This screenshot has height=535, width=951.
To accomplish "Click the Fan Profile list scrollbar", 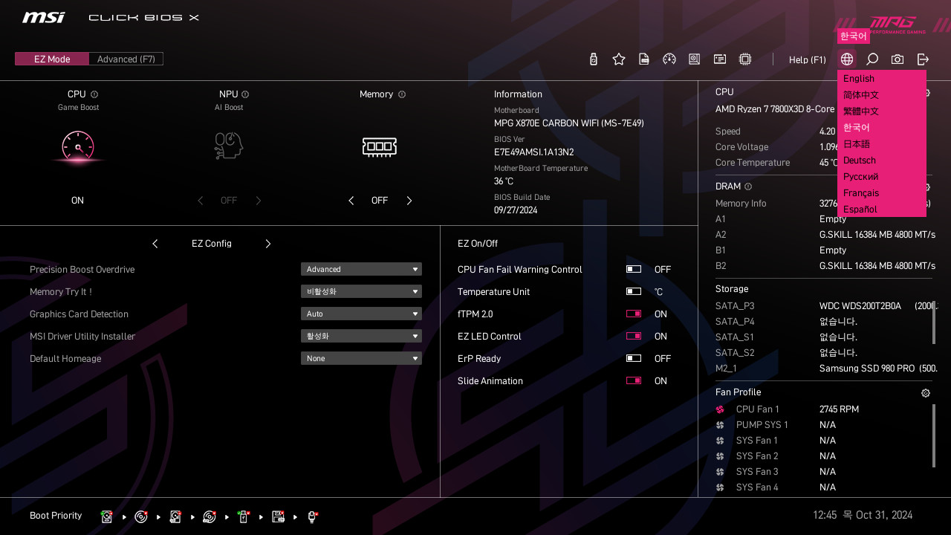I will (x=934, y=435).
